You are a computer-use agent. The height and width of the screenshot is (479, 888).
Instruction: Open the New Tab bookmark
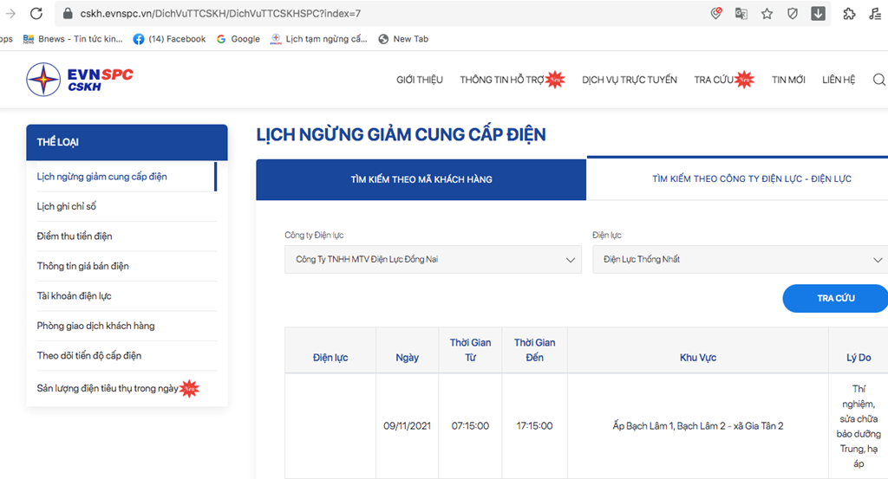coord(403,39)
